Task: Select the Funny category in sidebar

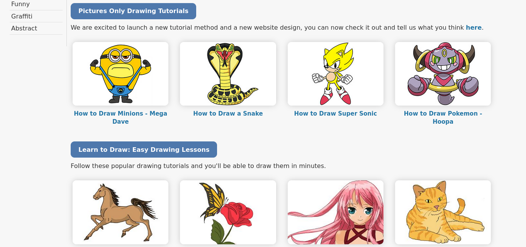Action: [x=20, y=4]
